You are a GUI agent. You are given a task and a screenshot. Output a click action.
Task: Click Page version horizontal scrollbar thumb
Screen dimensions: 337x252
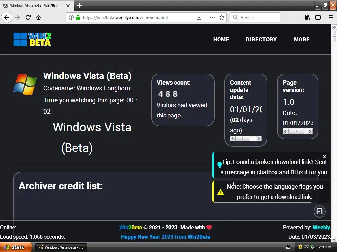pos(297,131)
